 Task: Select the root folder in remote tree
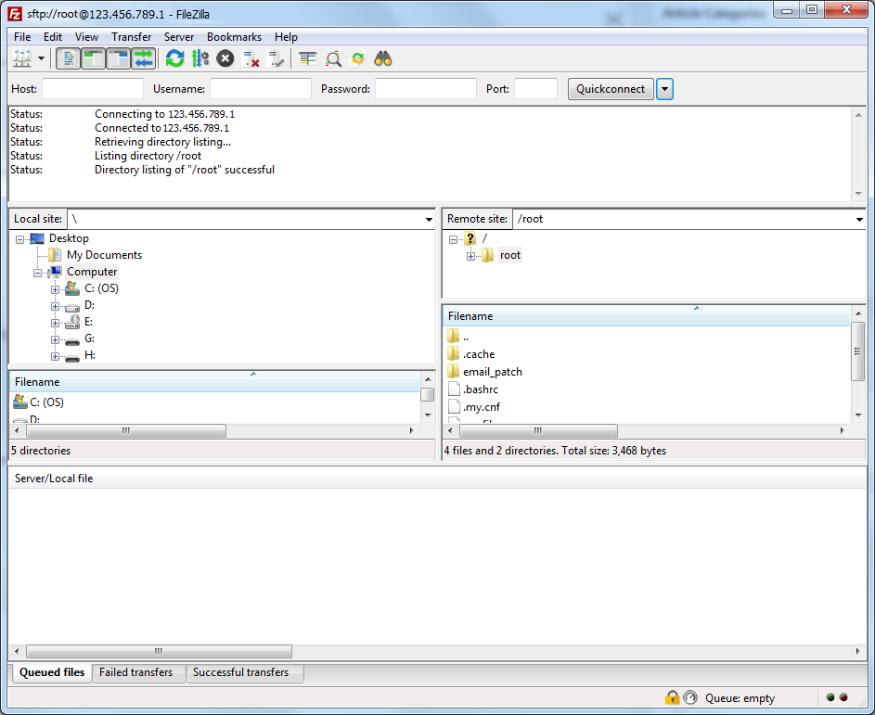tap(510, 255)
